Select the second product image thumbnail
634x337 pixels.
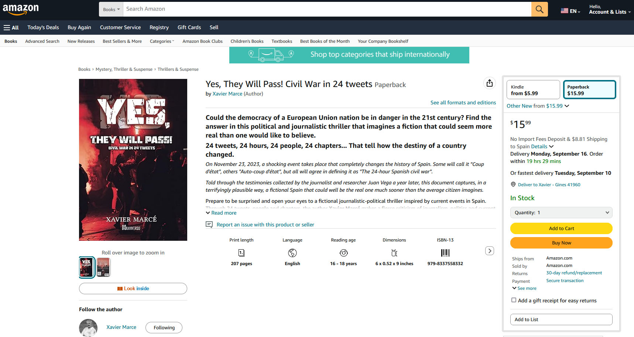pyautogui.click(x=103, y=267)
